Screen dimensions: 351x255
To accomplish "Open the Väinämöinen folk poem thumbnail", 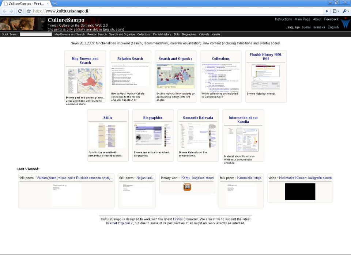I will click(x=66, y=194).
